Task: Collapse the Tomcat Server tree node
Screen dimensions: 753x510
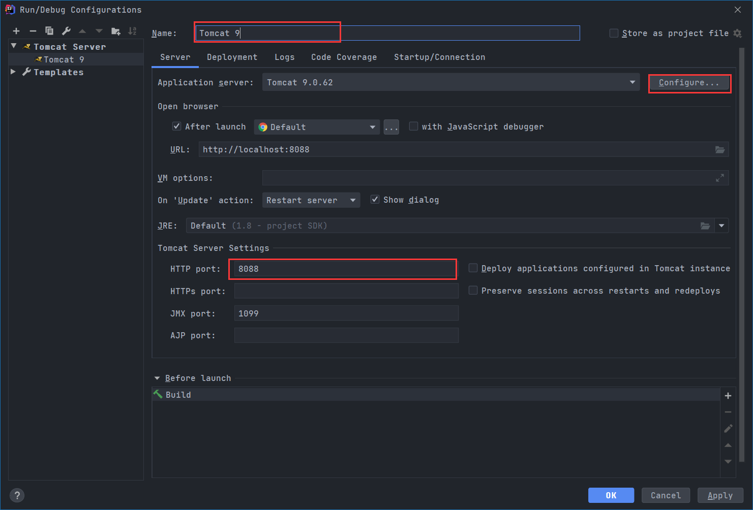Action: pyautogui.click(x=14, y=46)
